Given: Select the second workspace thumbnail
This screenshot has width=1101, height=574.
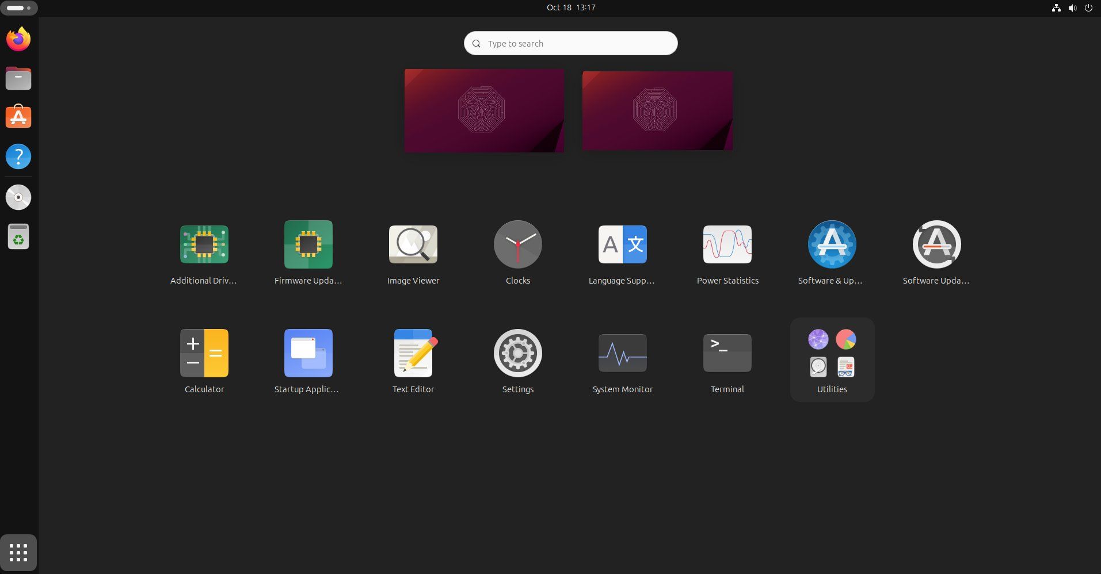Looking at the screenshot, I should click(x=657, y=110).
